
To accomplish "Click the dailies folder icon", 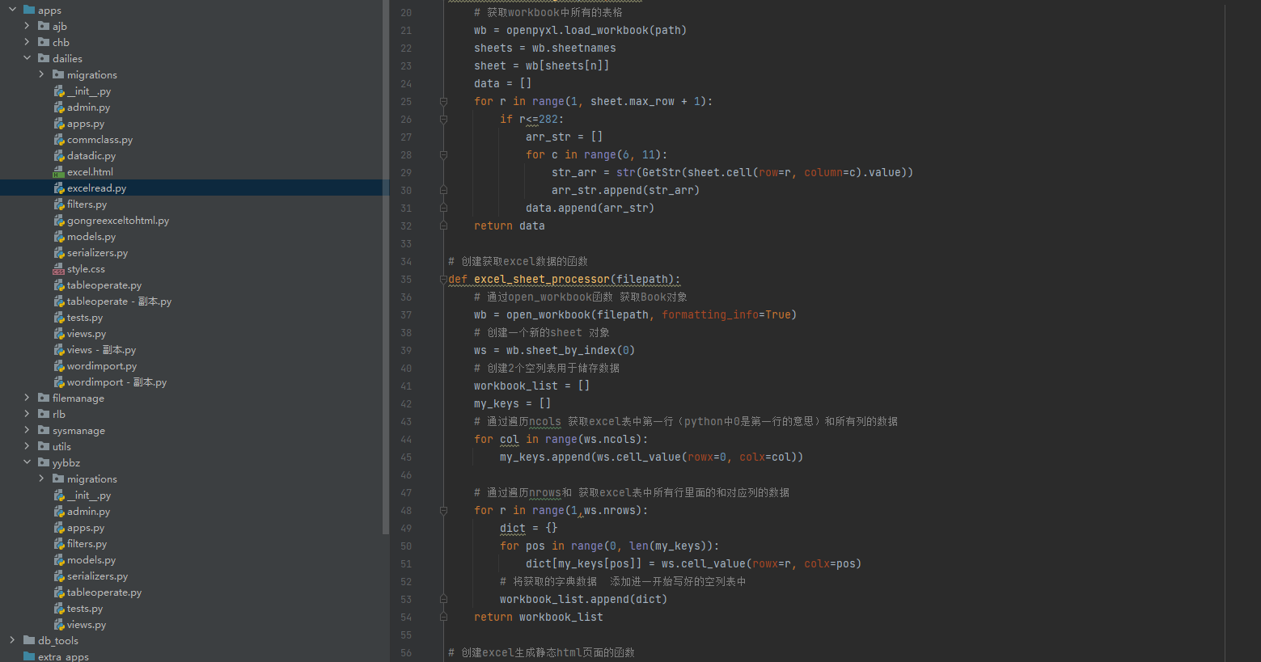I will click(x=44, y=58).
